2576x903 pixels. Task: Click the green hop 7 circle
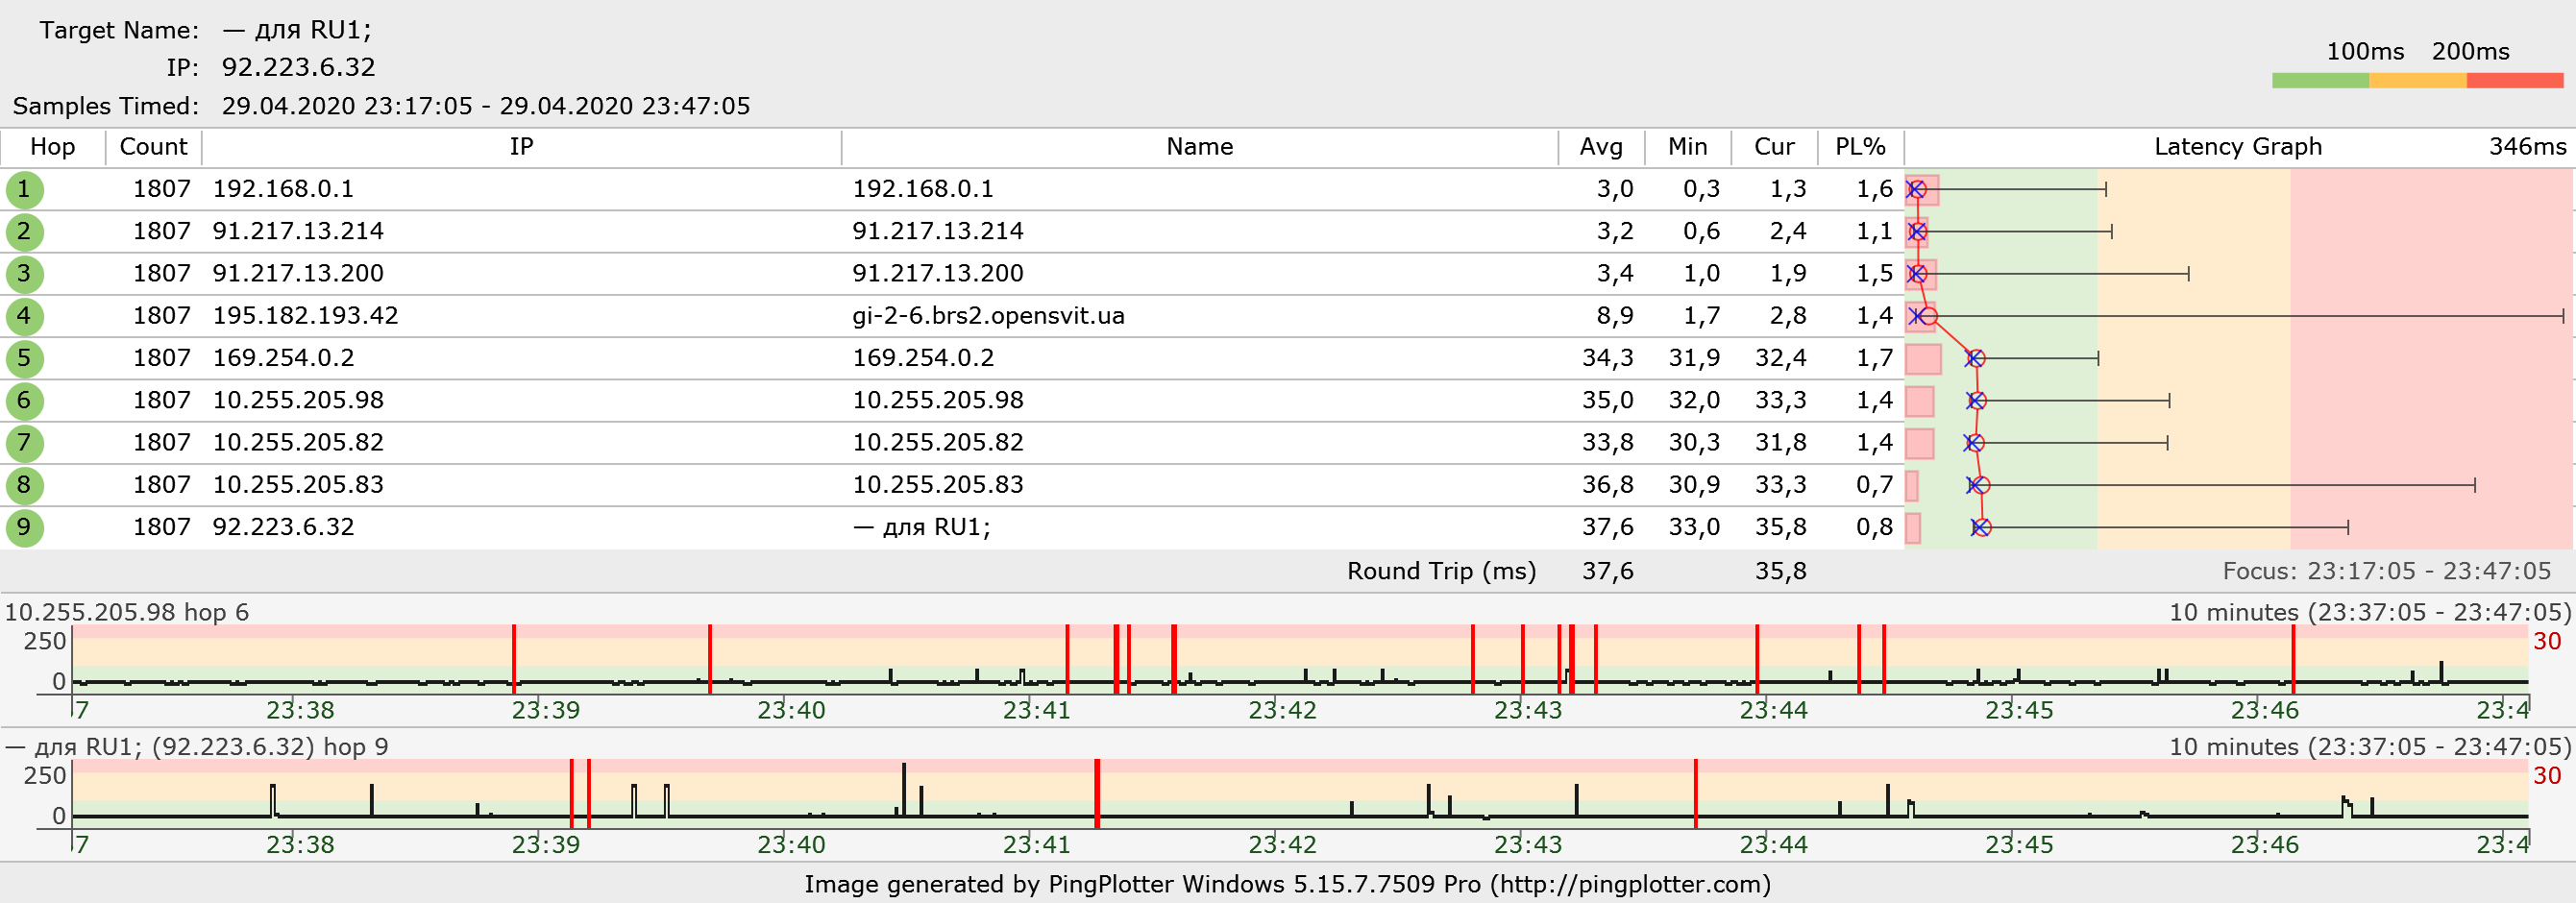tap(24, 442)
